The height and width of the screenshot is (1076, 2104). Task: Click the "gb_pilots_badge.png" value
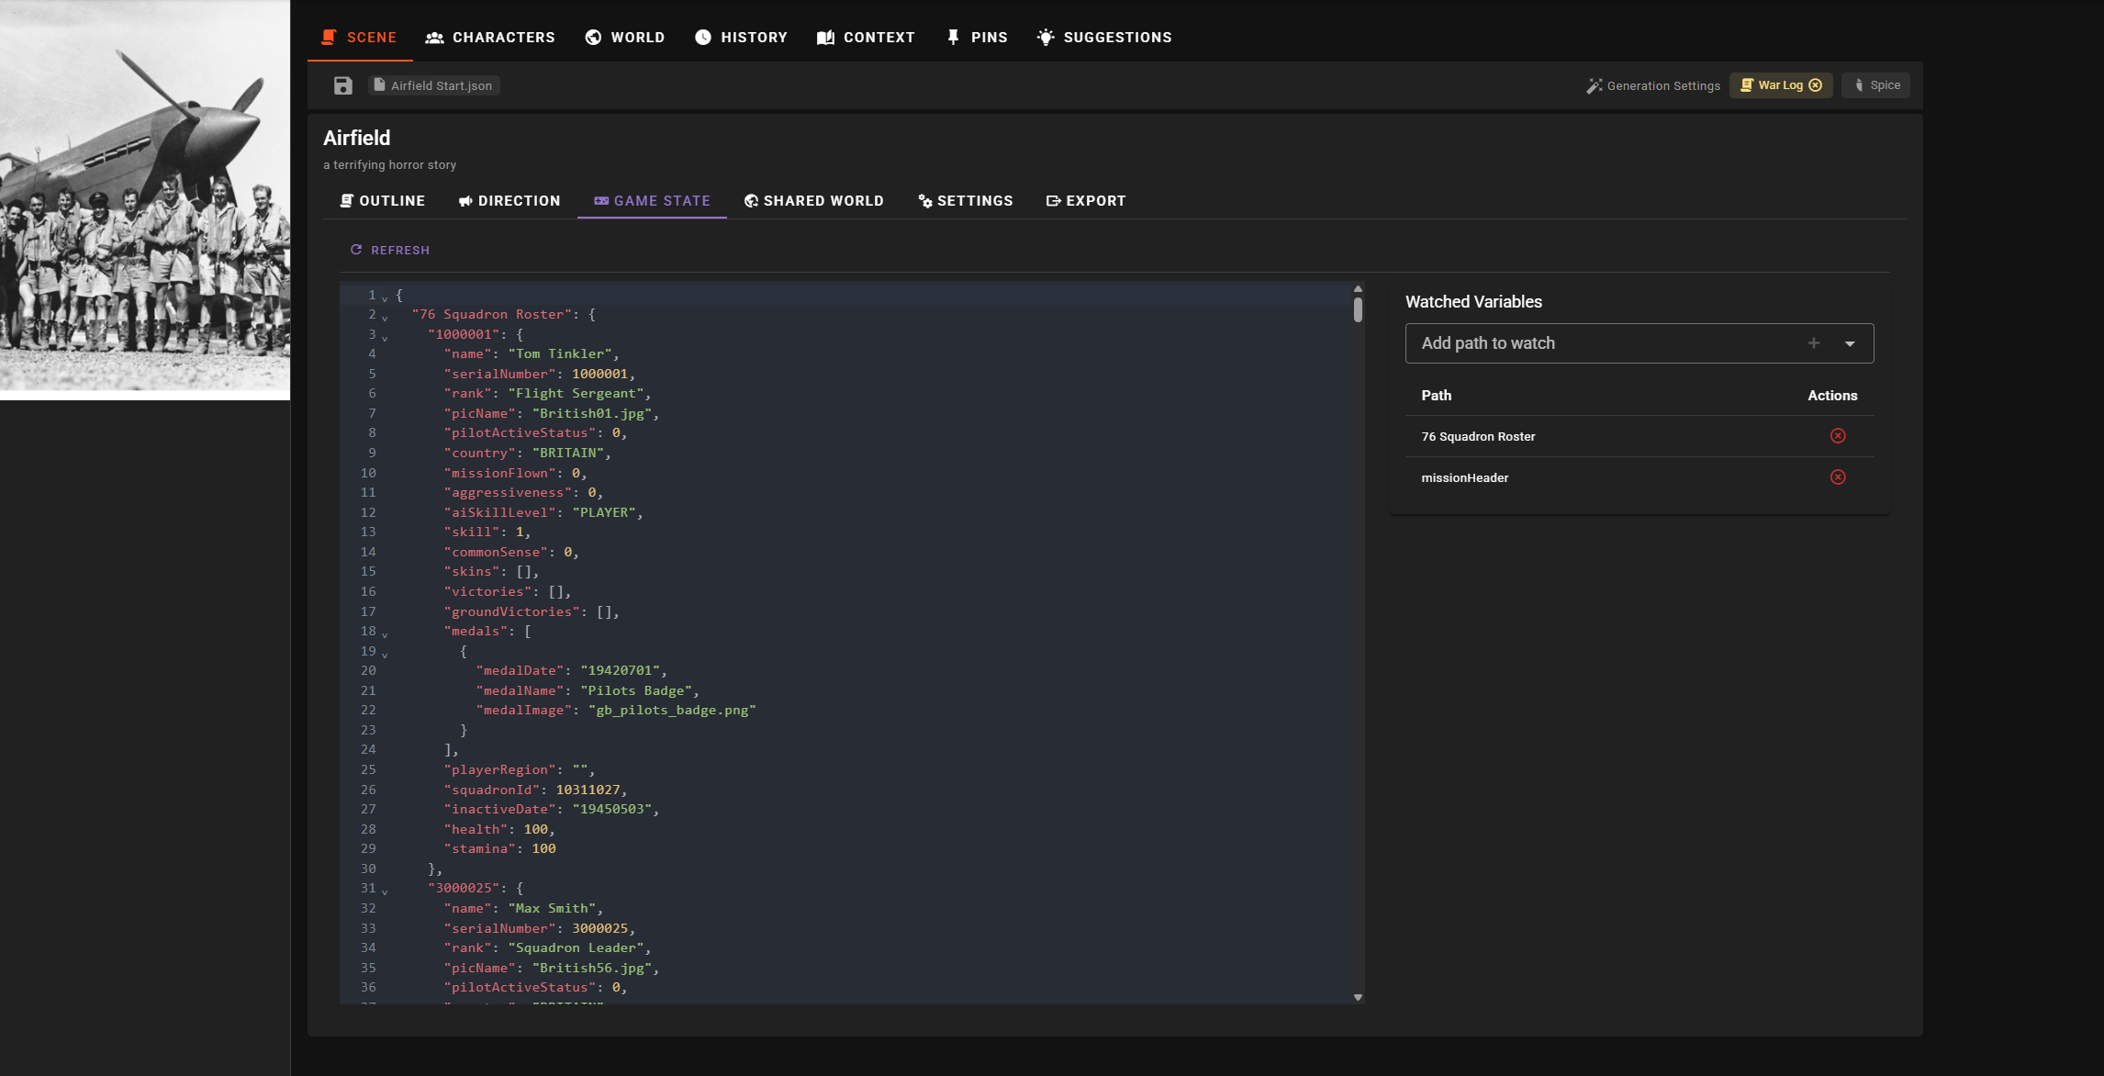pos(672,710)
